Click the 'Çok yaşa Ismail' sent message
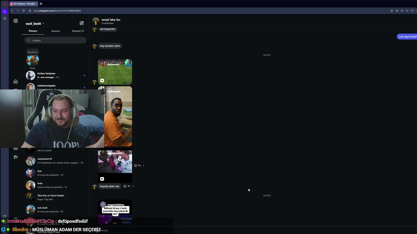Screen dimensions: 417x234 coord(407,37)
